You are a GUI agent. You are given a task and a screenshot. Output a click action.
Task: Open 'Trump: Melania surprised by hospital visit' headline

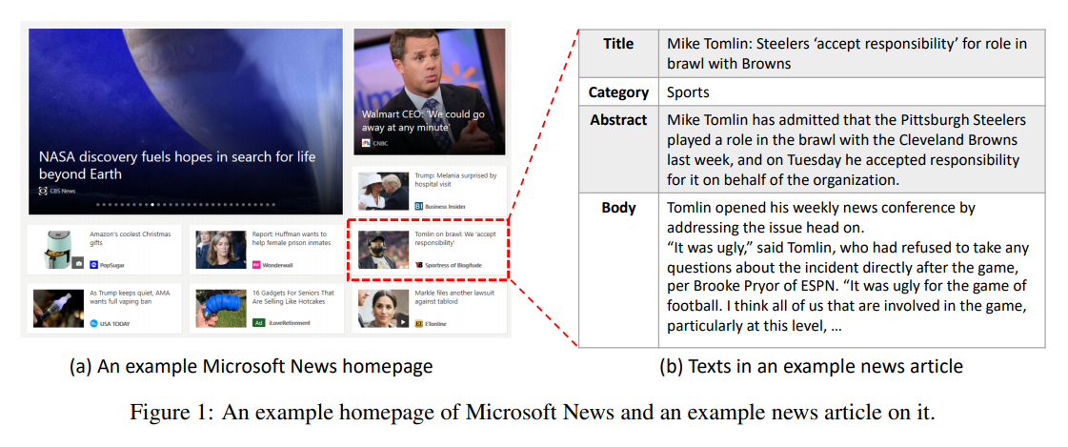[454, 180]
